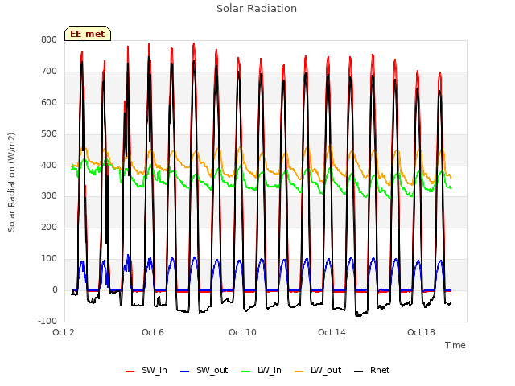515x386 pixels.
Task: Click the Oct 2 x-axis tick label
Action: pyautogui.click(x=64, y=332)
